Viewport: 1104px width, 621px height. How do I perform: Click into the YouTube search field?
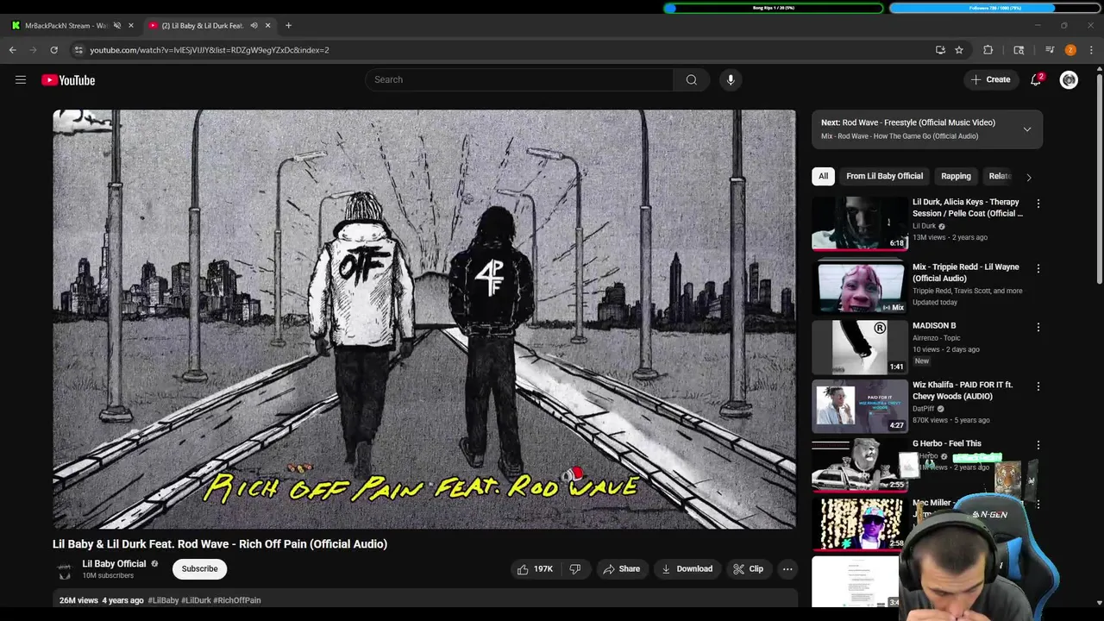519,79
